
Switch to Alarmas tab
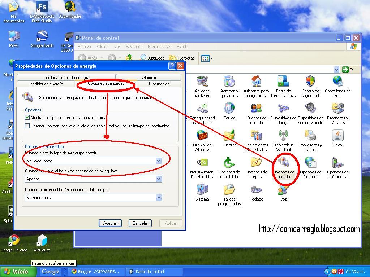pyautogui.click(x=149, y=77)
